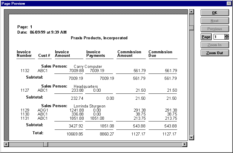Click invoice number 1127
Image resolution: width=233 pixels, height=153 pixels.
(x=25, y=90)
